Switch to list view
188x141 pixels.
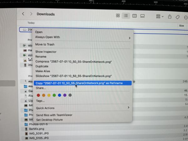126,16
